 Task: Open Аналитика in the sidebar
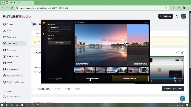(x=9, y=50)
